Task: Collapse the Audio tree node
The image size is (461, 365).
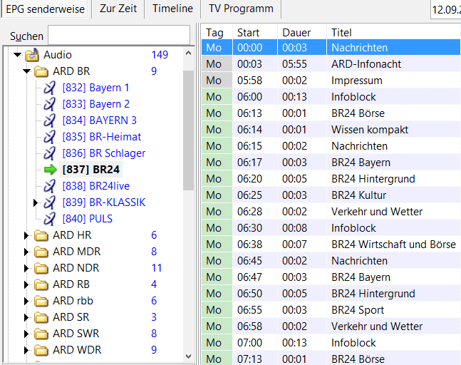Action: 16,55
